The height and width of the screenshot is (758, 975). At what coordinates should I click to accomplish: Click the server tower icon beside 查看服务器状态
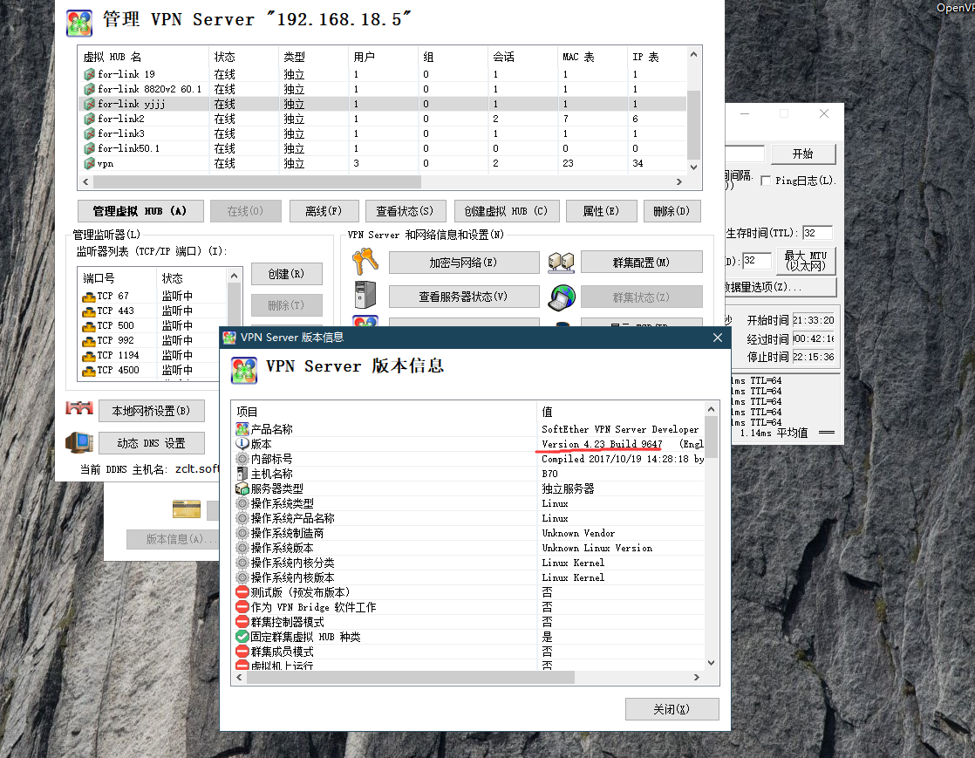pos(365,296)
